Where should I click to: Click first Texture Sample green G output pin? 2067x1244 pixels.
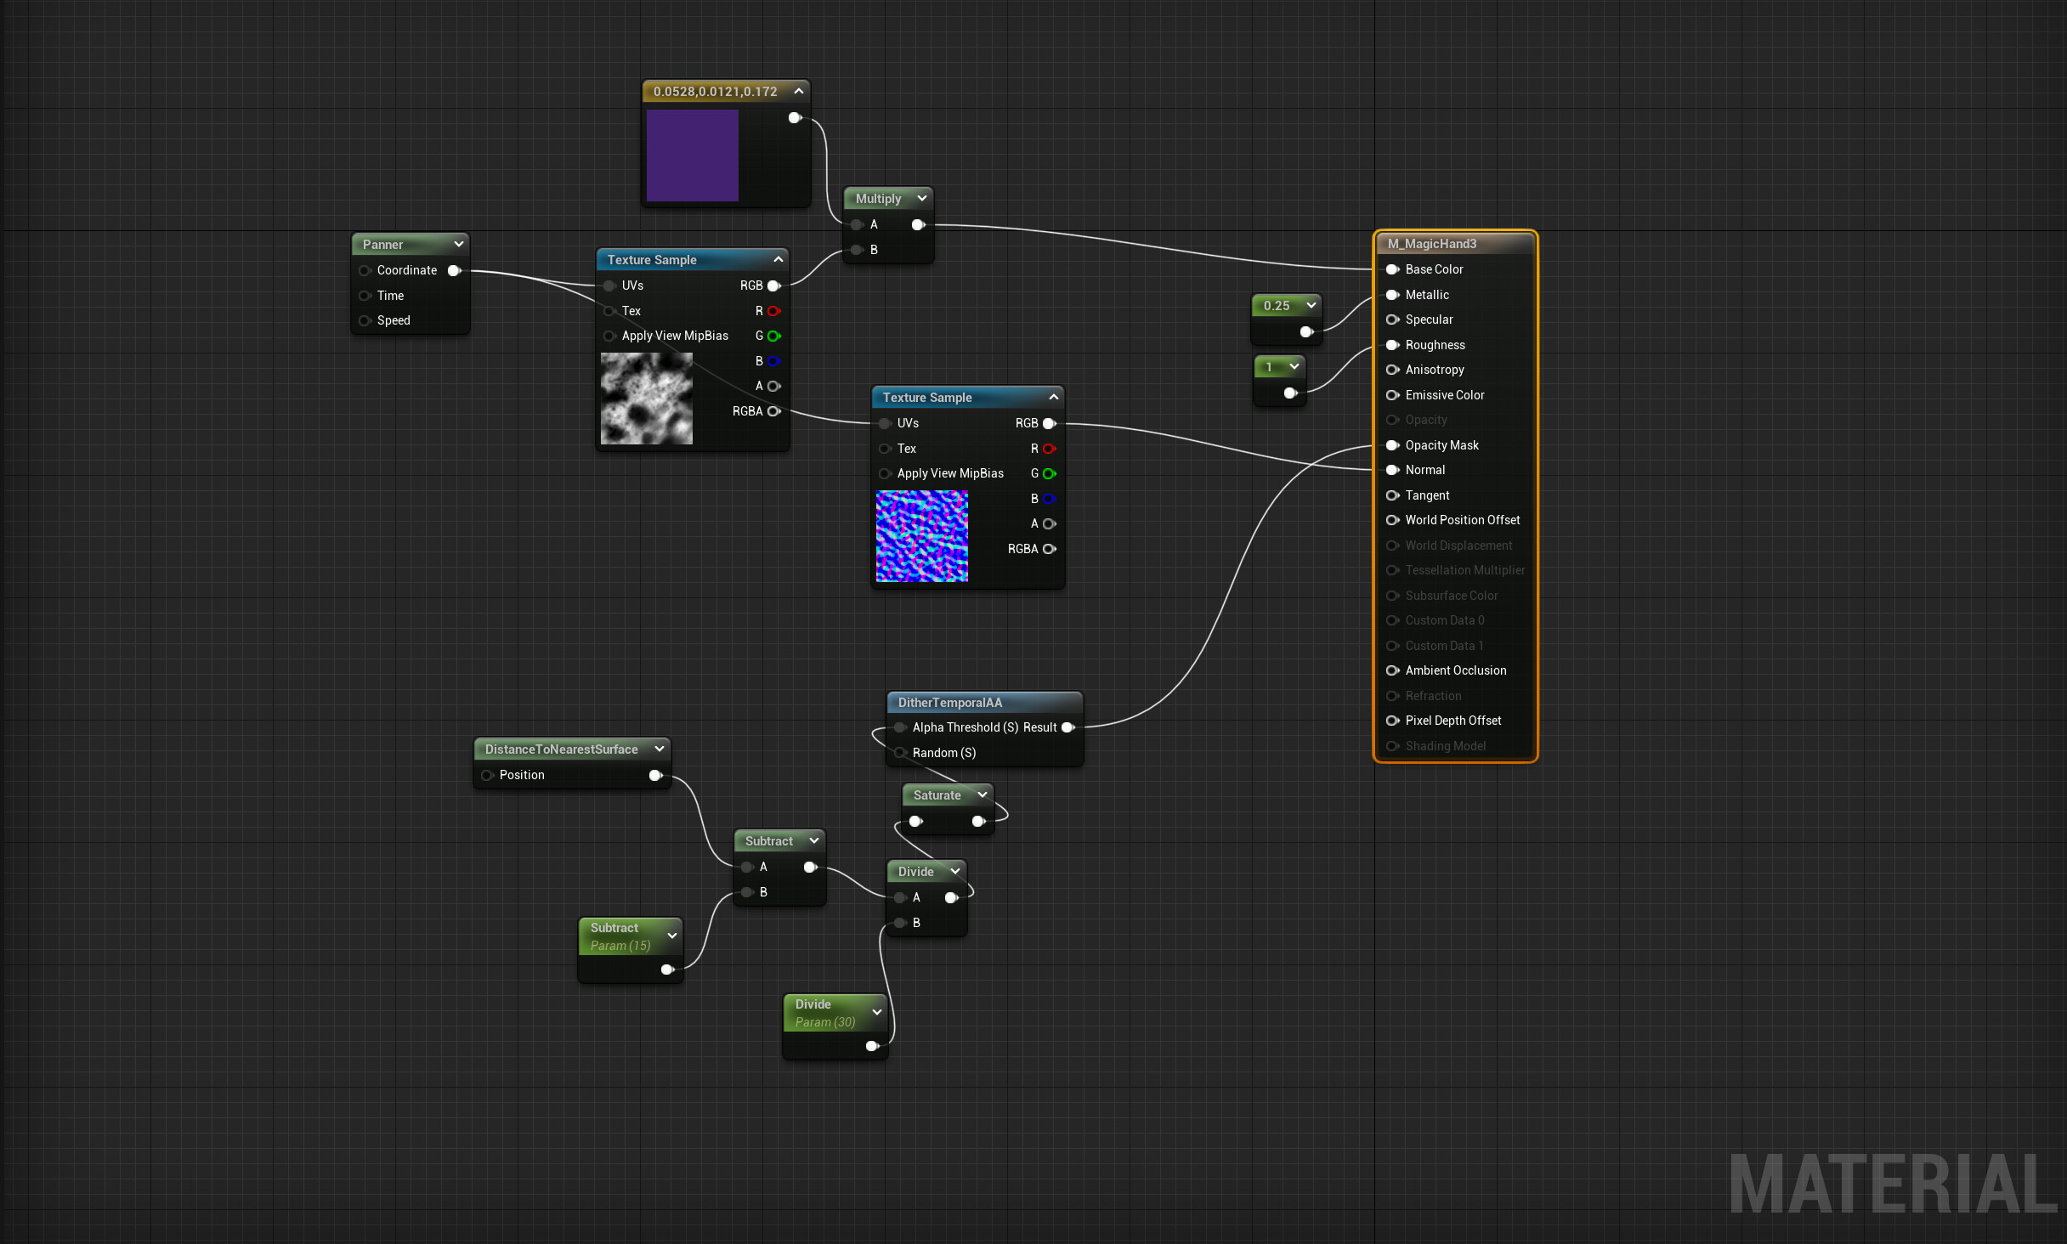tap(773, 336)
